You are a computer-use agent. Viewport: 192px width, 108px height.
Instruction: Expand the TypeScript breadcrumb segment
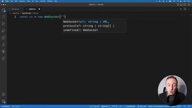pos(26,13)
